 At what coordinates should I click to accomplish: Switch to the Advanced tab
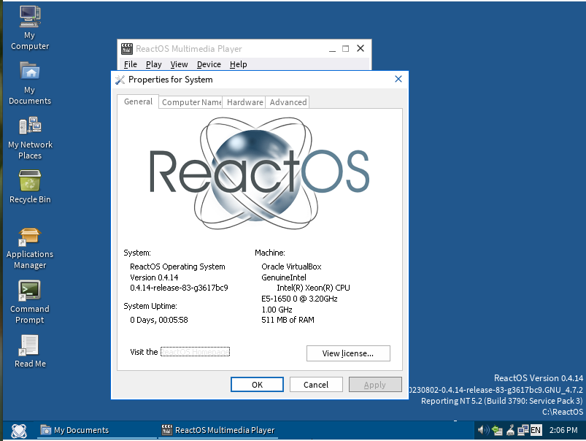288,102
